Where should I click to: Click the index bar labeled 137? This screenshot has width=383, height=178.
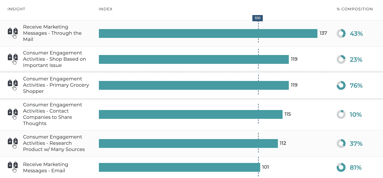[x=208, y=33]
